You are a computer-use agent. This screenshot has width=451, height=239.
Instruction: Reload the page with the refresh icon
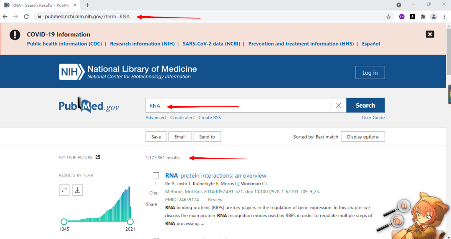click(x=26, y=17)
